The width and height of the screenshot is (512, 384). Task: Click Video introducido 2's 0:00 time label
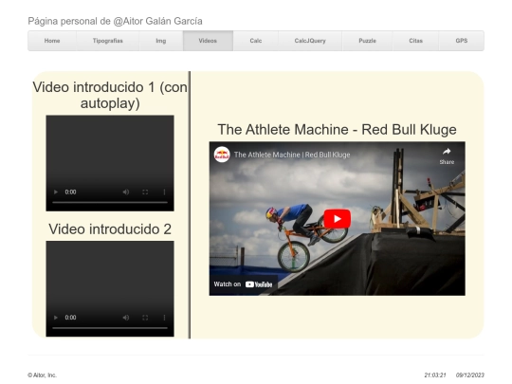(70, 318)
